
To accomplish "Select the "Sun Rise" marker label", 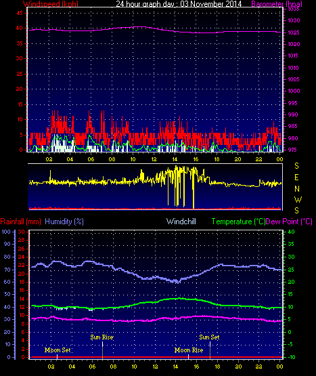I will 101,337.
